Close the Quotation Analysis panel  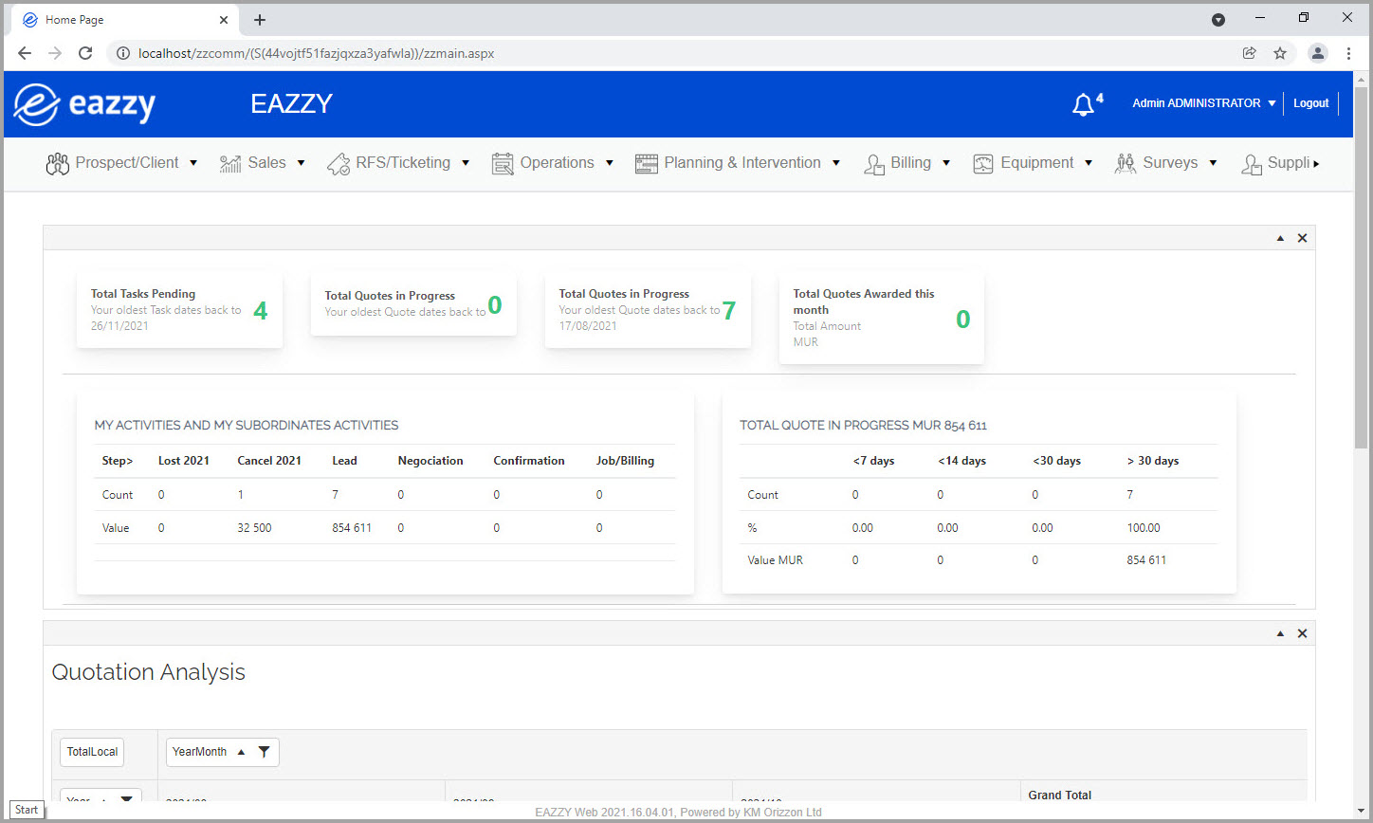tap(1302, 633)
